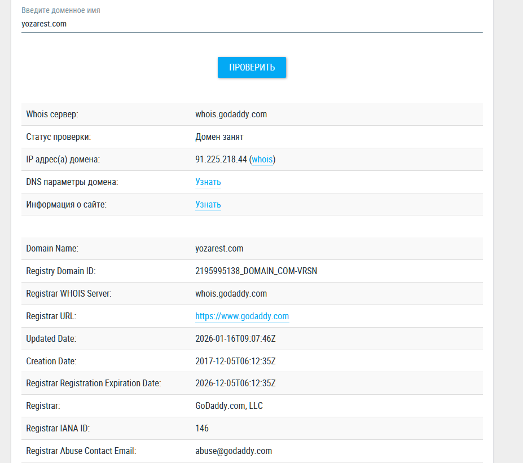This screenshot has height=463, width=523.
Task: Click Узнать for DNS параметры домена
Action: (208, 182)
